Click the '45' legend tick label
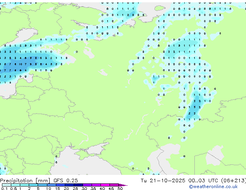 pyautogui.click(x=111, y=188)
